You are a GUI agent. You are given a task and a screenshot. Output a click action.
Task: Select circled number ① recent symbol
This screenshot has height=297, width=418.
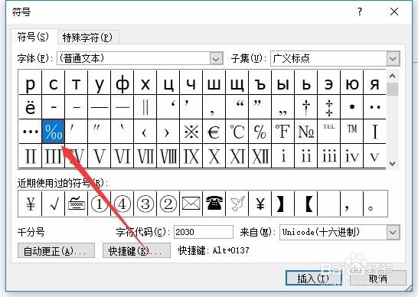[x=100, y=204]
